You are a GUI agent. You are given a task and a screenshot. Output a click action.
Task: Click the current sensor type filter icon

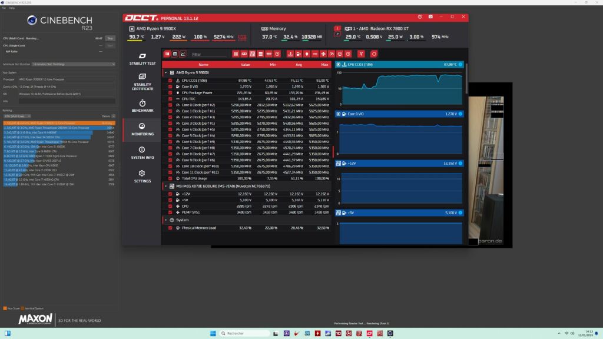point(315,54)
